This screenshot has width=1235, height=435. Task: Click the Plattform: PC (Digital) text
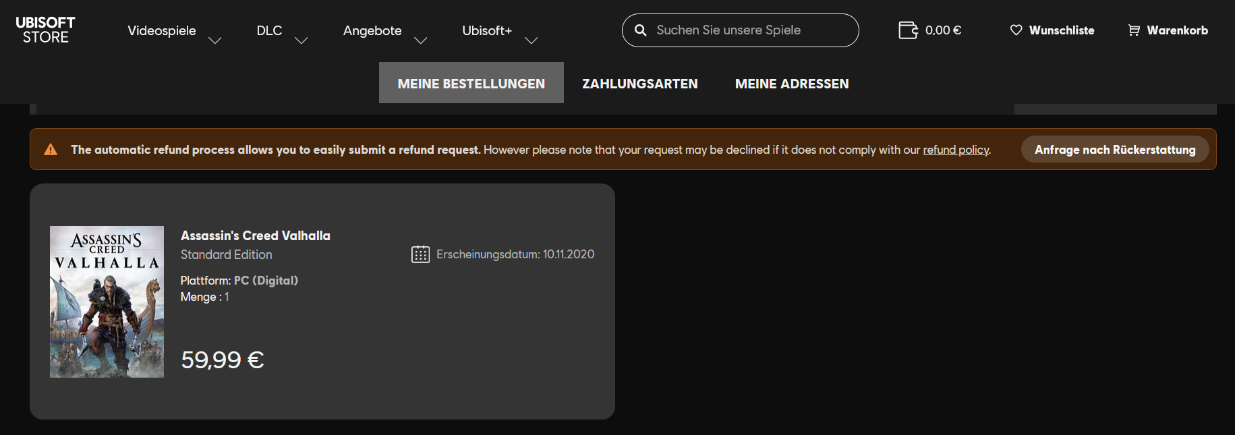[x=239, y=281]
